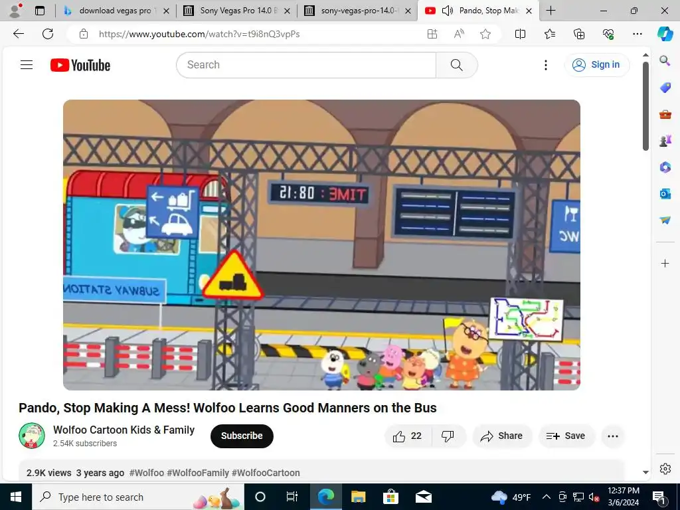Open Microsoft Store from the taskbar
The height and width of the screenshot is (510, 680).
point(390,497)
